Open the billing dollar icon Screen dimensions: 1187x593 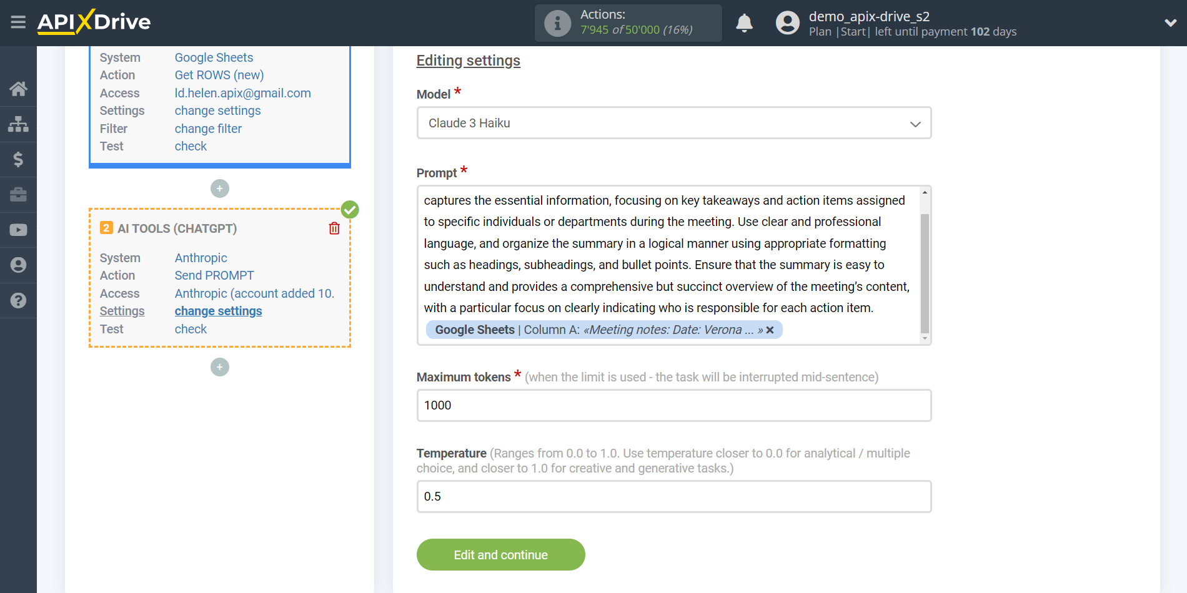click(18, 159)
